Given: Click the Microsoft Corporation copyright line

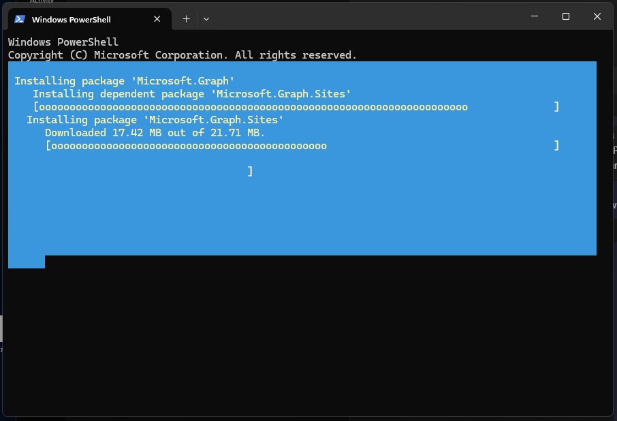Looking at the screenshot, I should [182, 55].
